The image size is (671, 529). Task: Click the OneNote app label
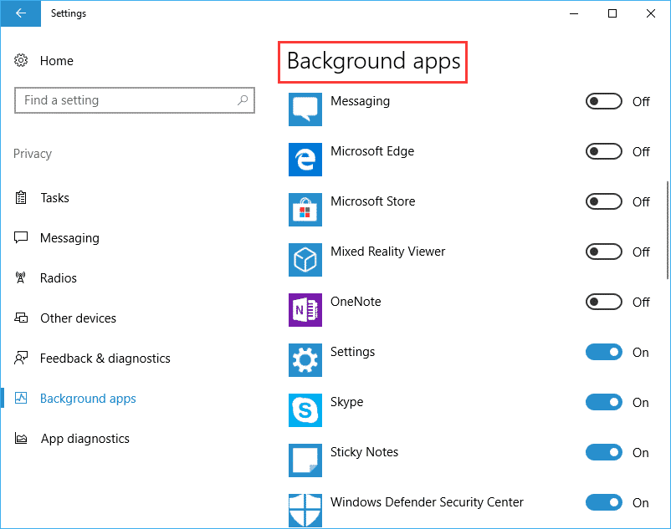point(356,302)
